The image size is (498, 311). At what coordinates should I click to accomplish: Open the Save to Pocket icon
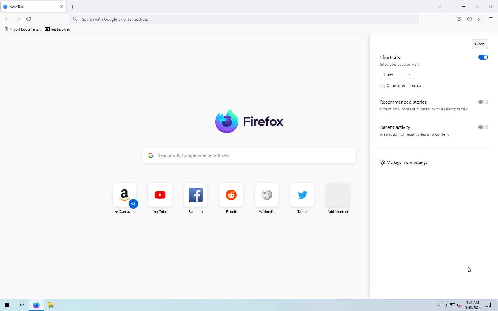coord(459,19)
